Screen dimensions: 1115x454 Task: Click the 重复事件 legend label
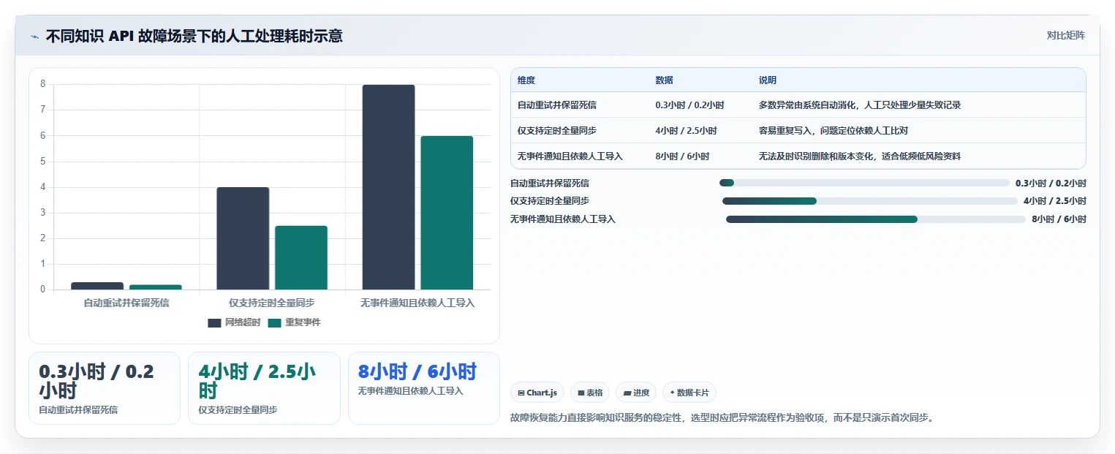coord(303,322)
